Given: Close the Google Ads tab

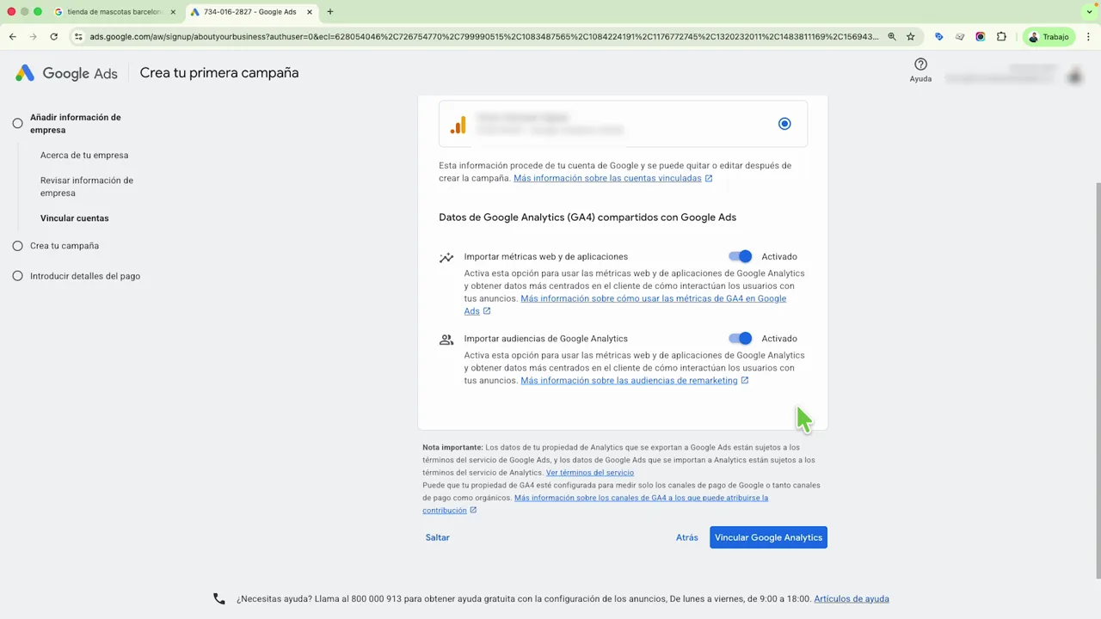Looking at the screenshot, I should (310, 12).
